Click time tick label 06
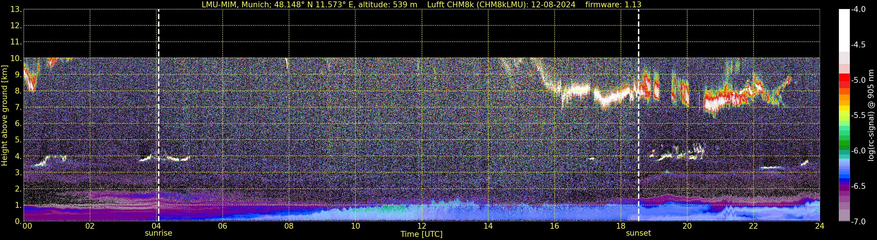The width and height of the screenshot is (877, 240). point(223,226)
